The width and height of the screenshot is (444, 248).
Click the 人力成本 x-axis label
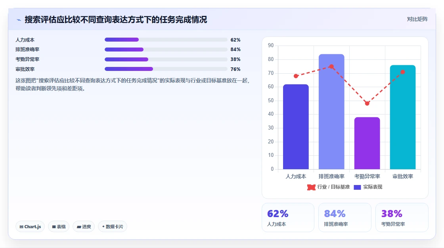point(296,176)
